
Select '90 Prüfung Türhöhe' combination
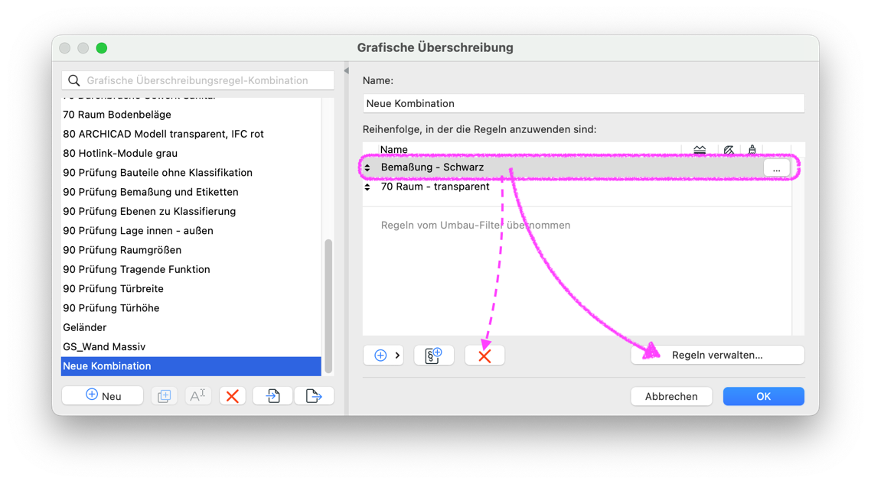click(x=191, y=308)
